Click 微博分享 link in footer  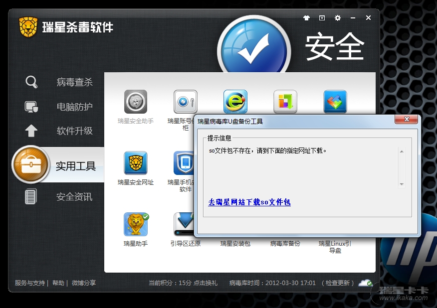(84, 283)
